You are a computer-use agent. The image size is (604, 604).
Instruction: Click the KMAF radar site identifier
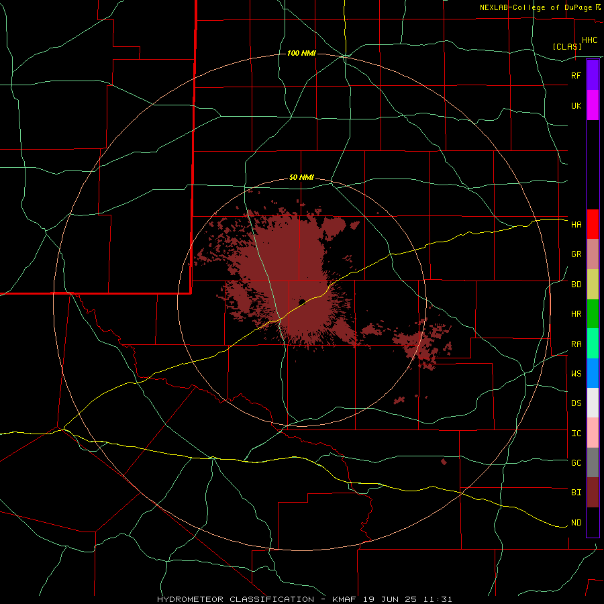pos(345,599)
